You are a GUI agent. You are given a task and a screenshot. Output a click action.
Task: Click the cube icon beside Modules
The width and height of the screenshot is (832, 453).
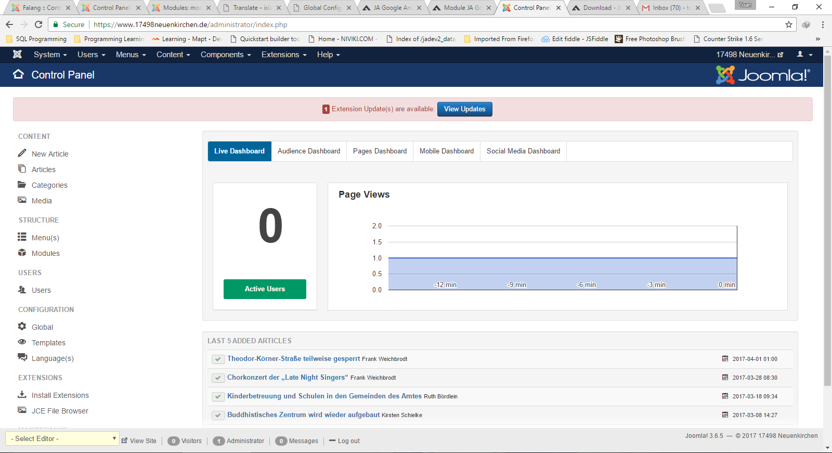click(22, 253)
